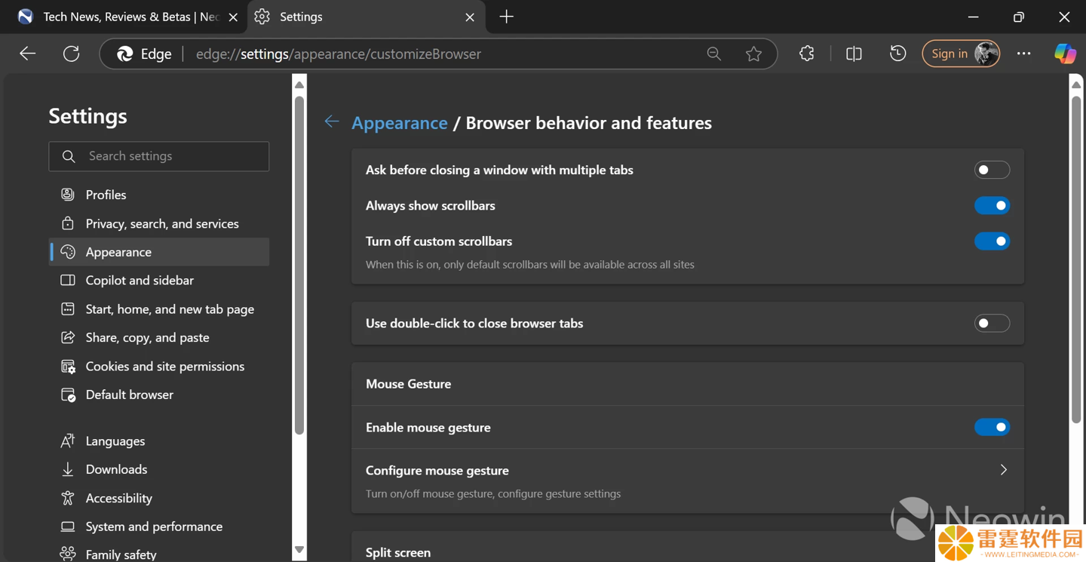Click the Accessibility figure icon

(x=68, y=498)
